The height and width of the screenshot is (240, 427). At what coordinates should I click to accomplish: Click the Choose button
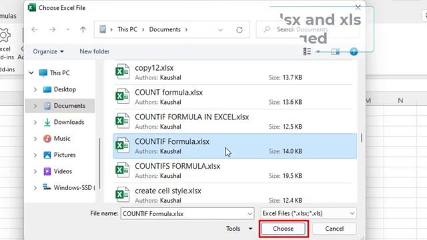click(283, 229)
